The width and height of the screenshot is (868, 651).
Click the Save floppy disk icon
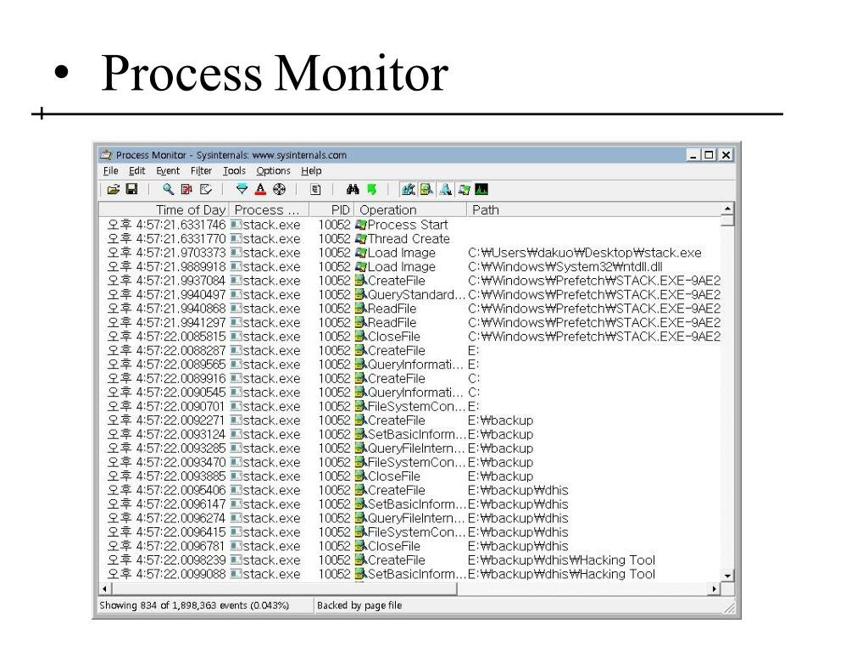point(131,189)
